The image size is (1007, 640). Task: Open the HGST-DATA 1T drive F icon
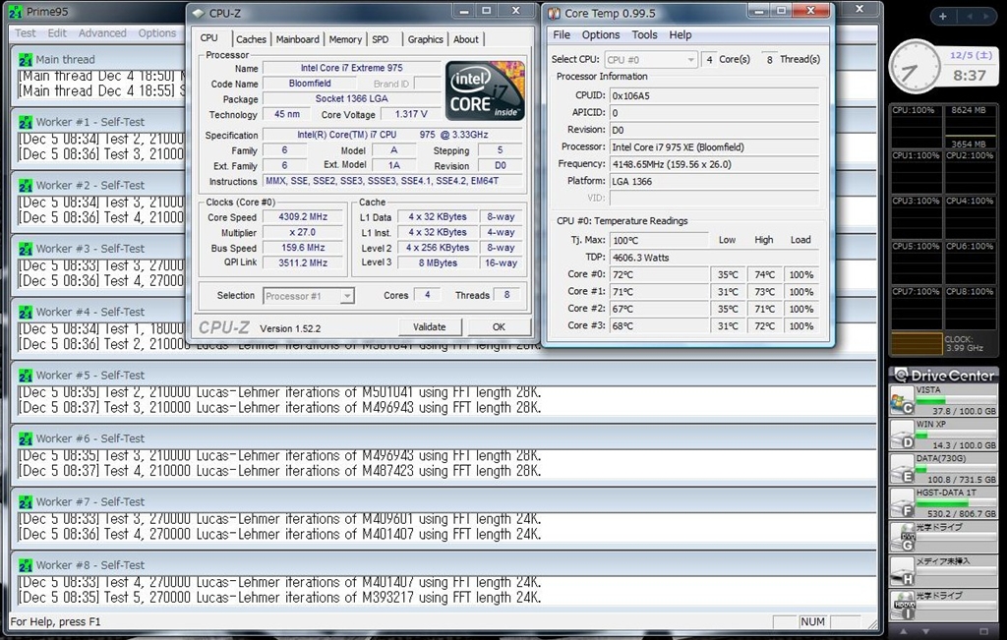[x=902, y=502]
